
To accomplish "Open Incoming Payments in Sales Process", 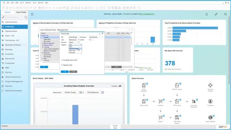I will pyautogui.click(x=194, y=101).
